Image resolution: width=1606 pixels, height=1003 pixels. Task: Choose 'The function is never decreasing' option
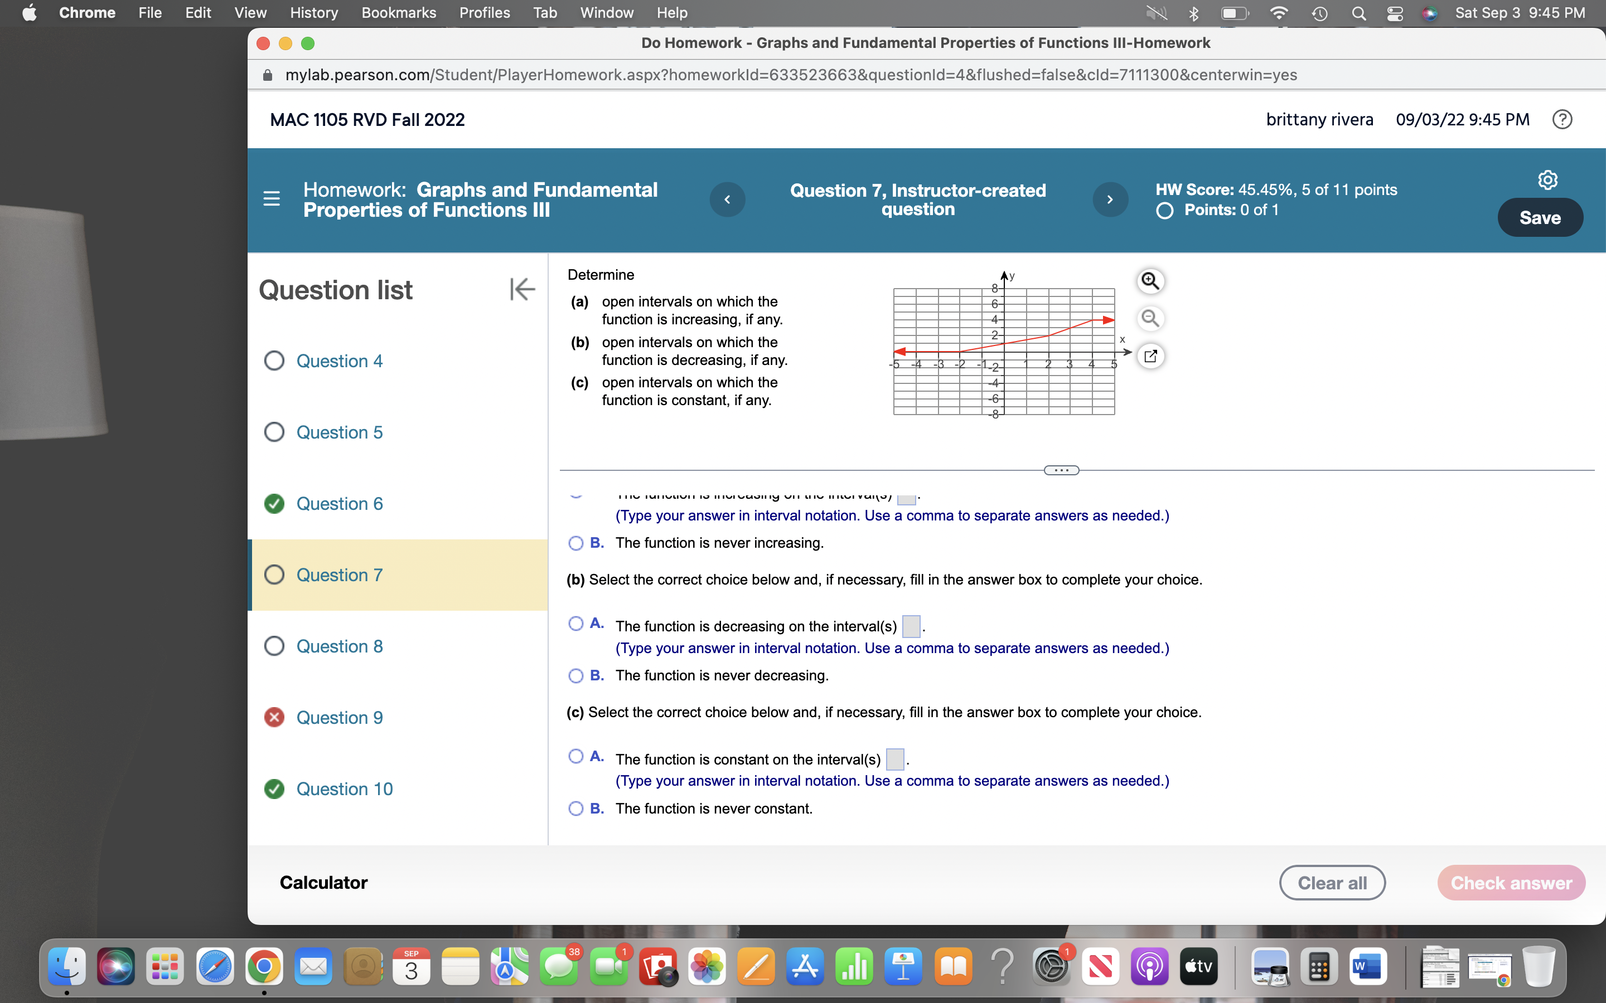pyautogui.click(x=575, y=676)
